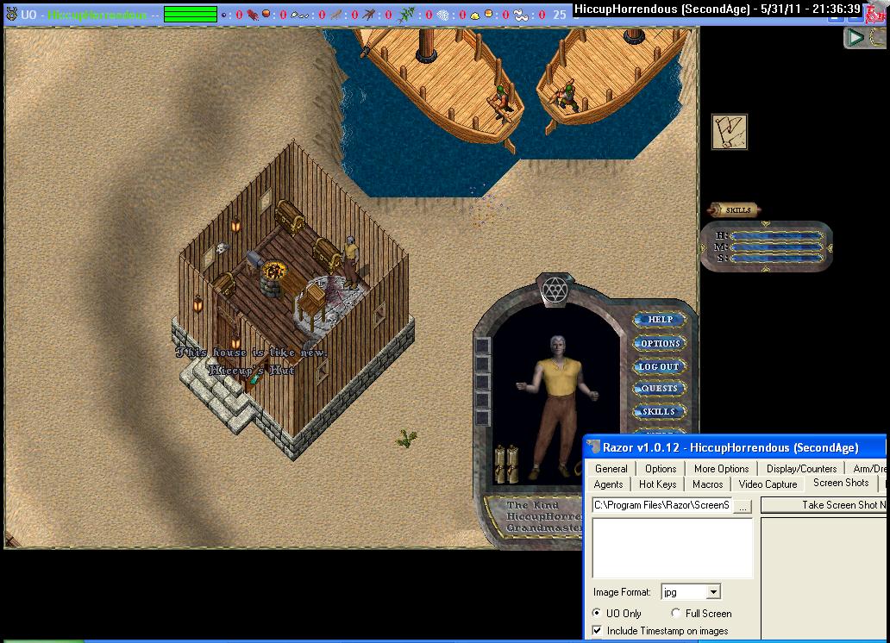Click the scrolls icon beside the character
The width and height of the screenshot is (890, 643).
point(505,464)
